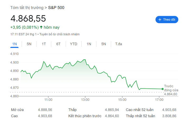Click the Theo dõi follow button
190x120 pixels.
coord(167,20)
